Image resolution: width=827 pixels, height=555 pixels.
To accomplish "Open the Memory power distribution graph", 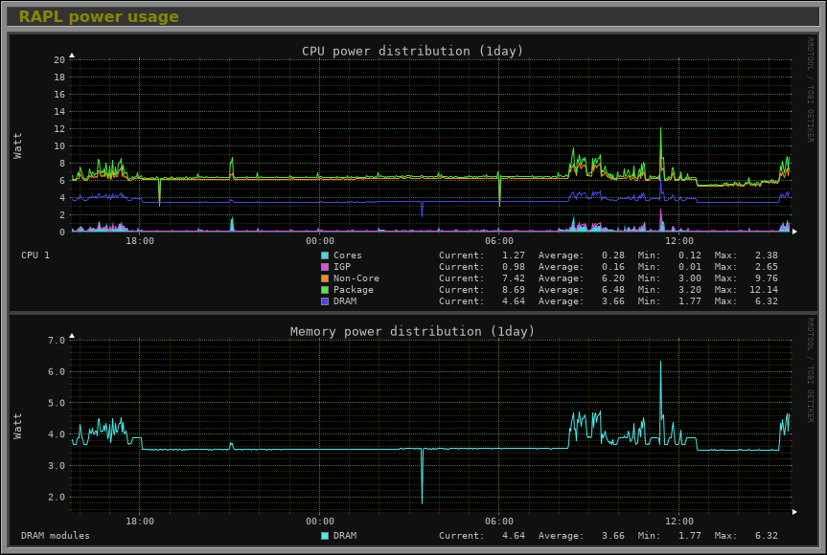I will [x=413, y=431].
